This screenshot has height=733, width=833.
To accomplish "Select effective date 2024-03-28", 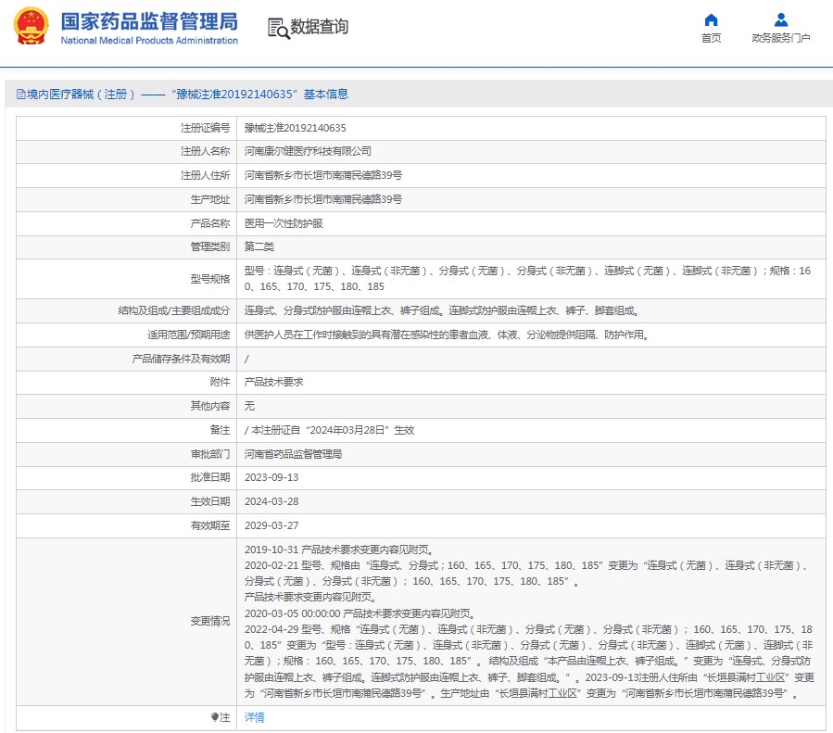I will click(x=271, y=501).
